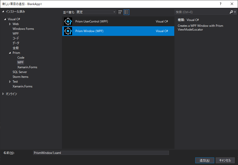The image size is (238, 165).
Task: Select the インストール済み tree label
Action: [15, 12]
